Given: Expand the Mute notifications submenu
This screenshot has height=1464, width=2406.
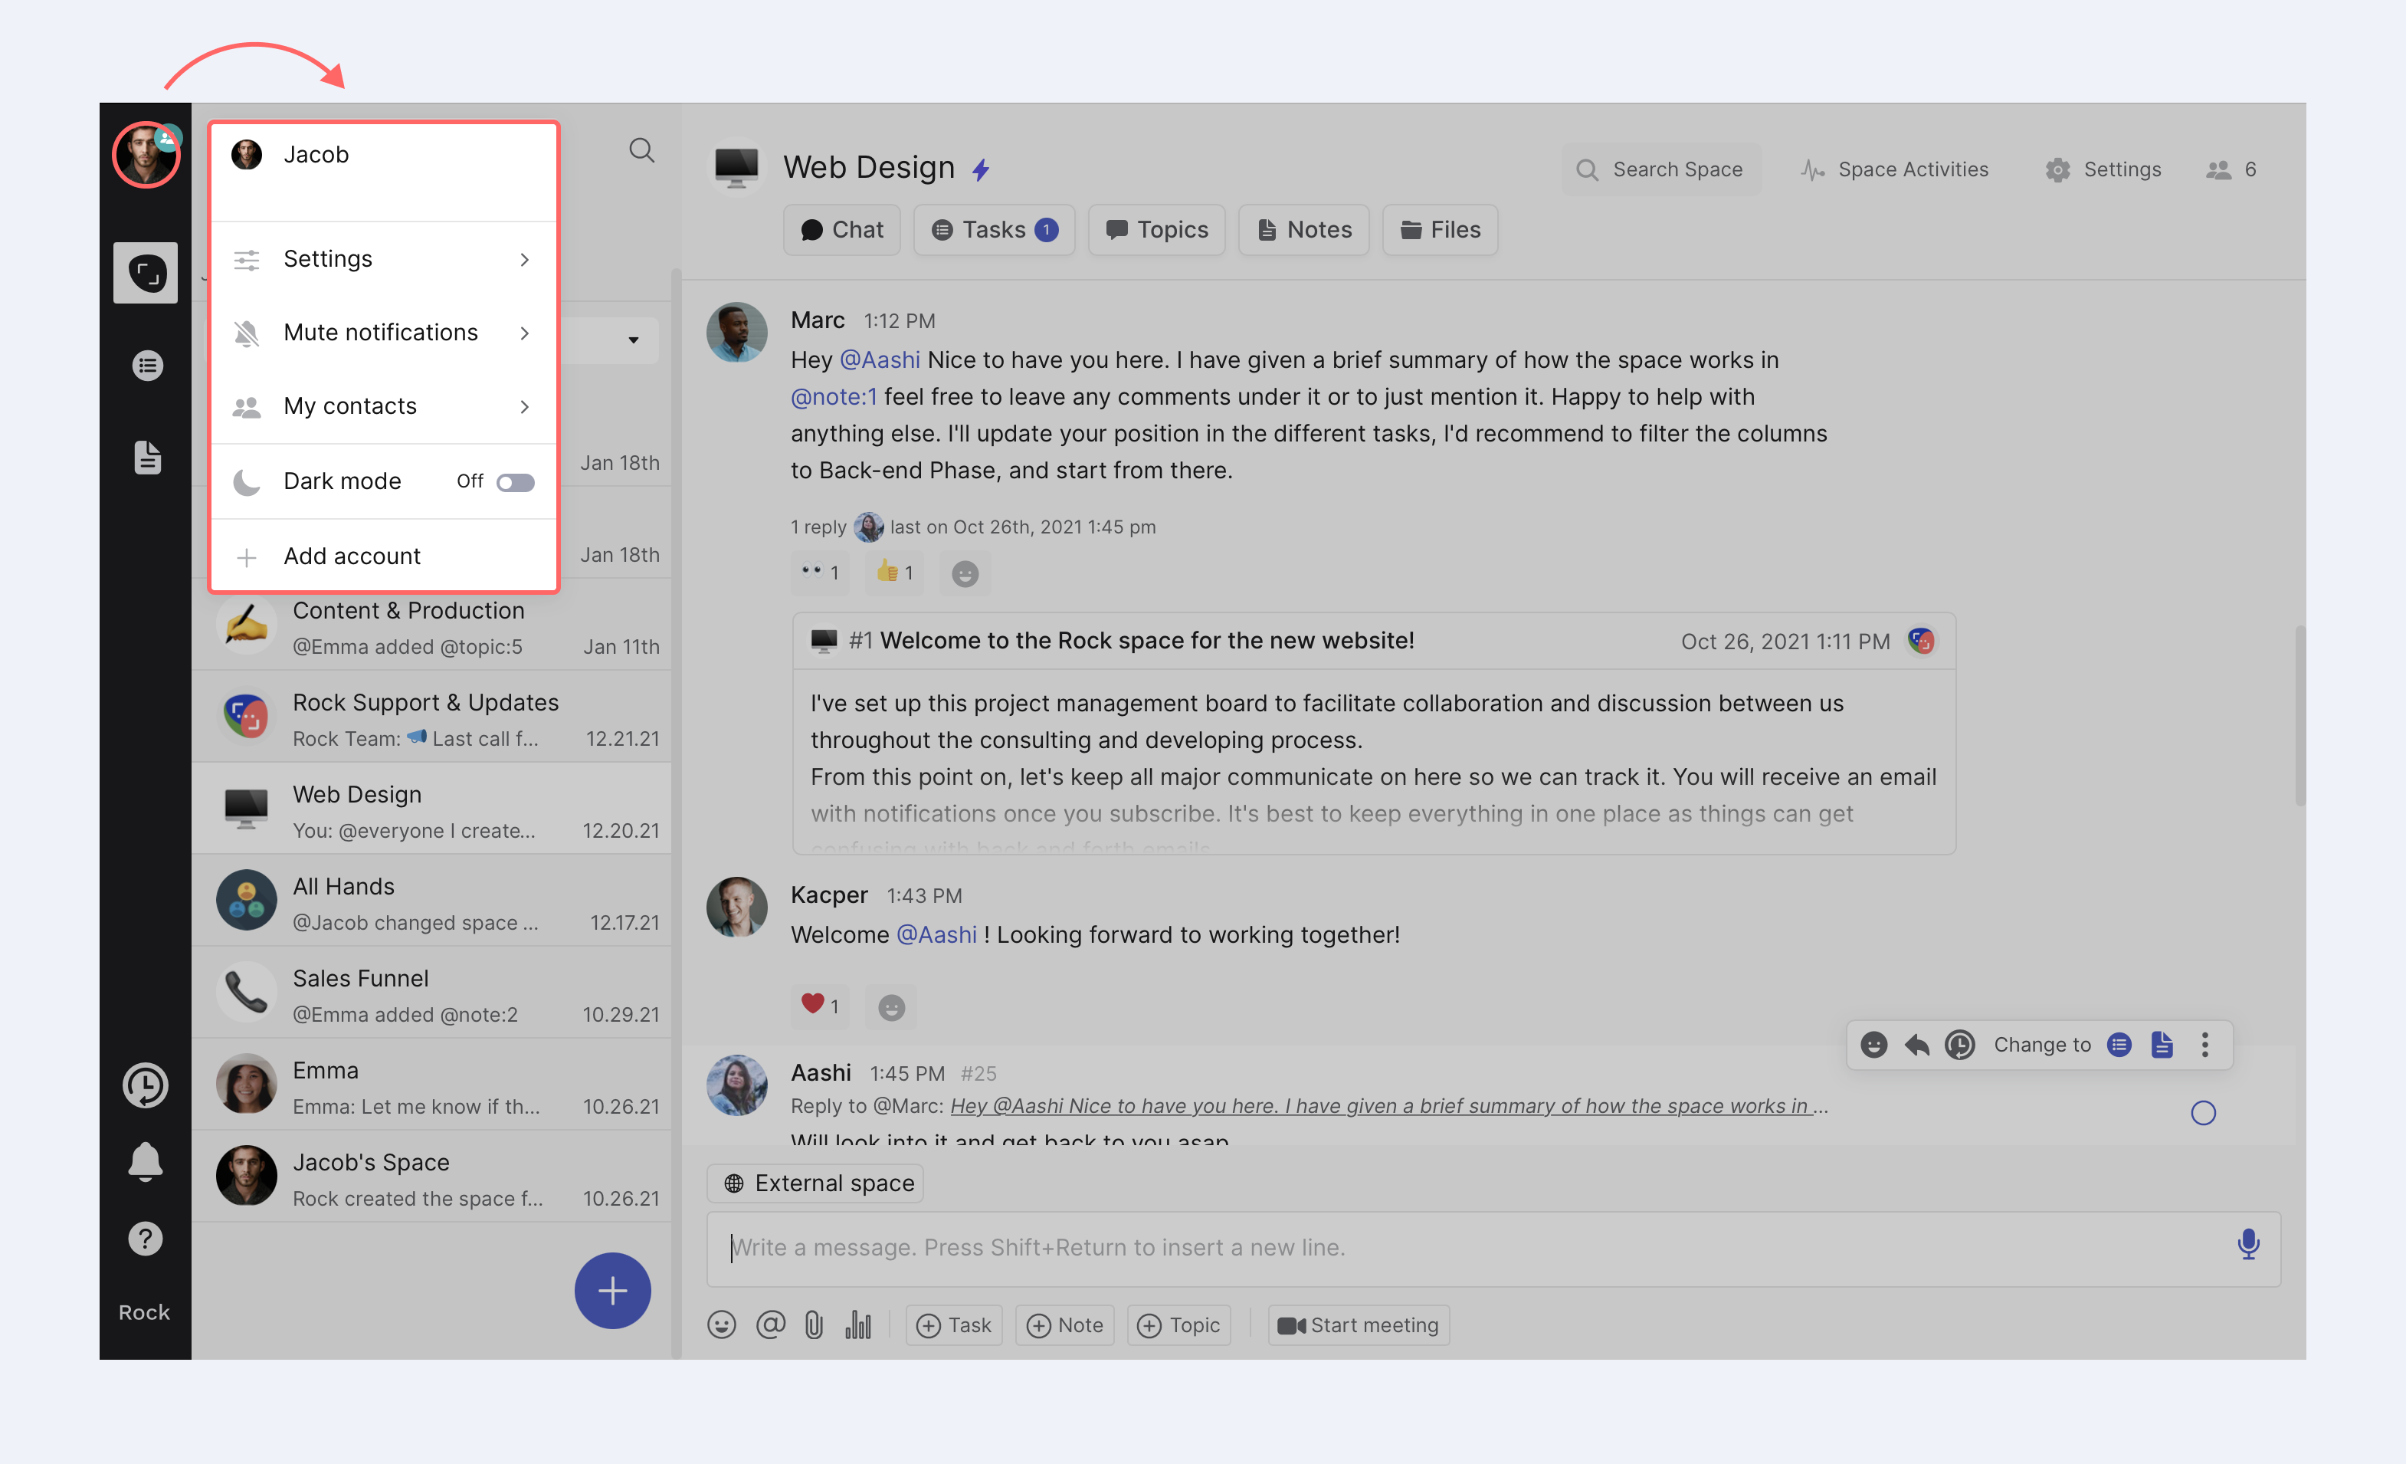Looking at the screenshot, I should [x=524, y=333].
